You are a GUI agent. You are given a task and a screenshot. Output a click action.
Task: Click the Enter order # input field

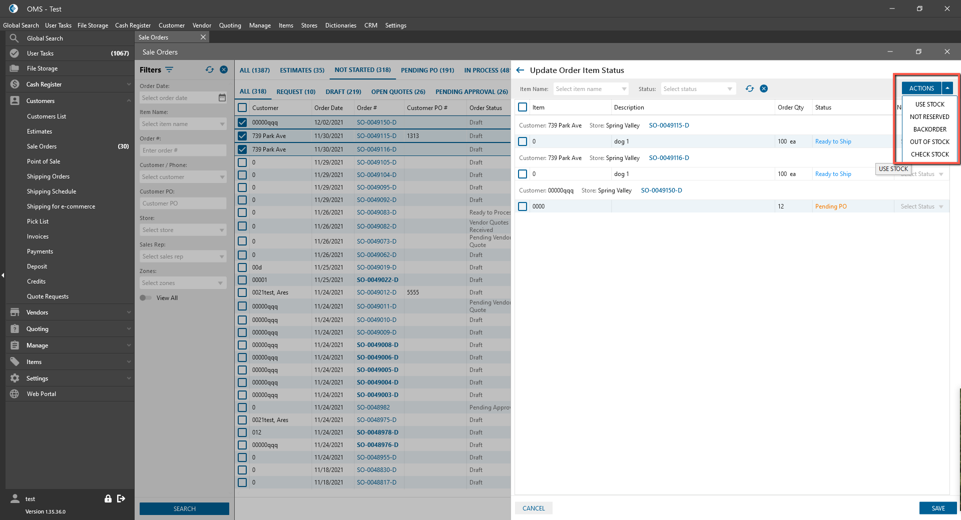tap(183, 150)
